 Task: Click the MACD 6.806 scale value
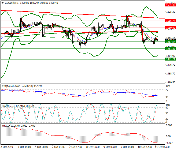[169, 125]
